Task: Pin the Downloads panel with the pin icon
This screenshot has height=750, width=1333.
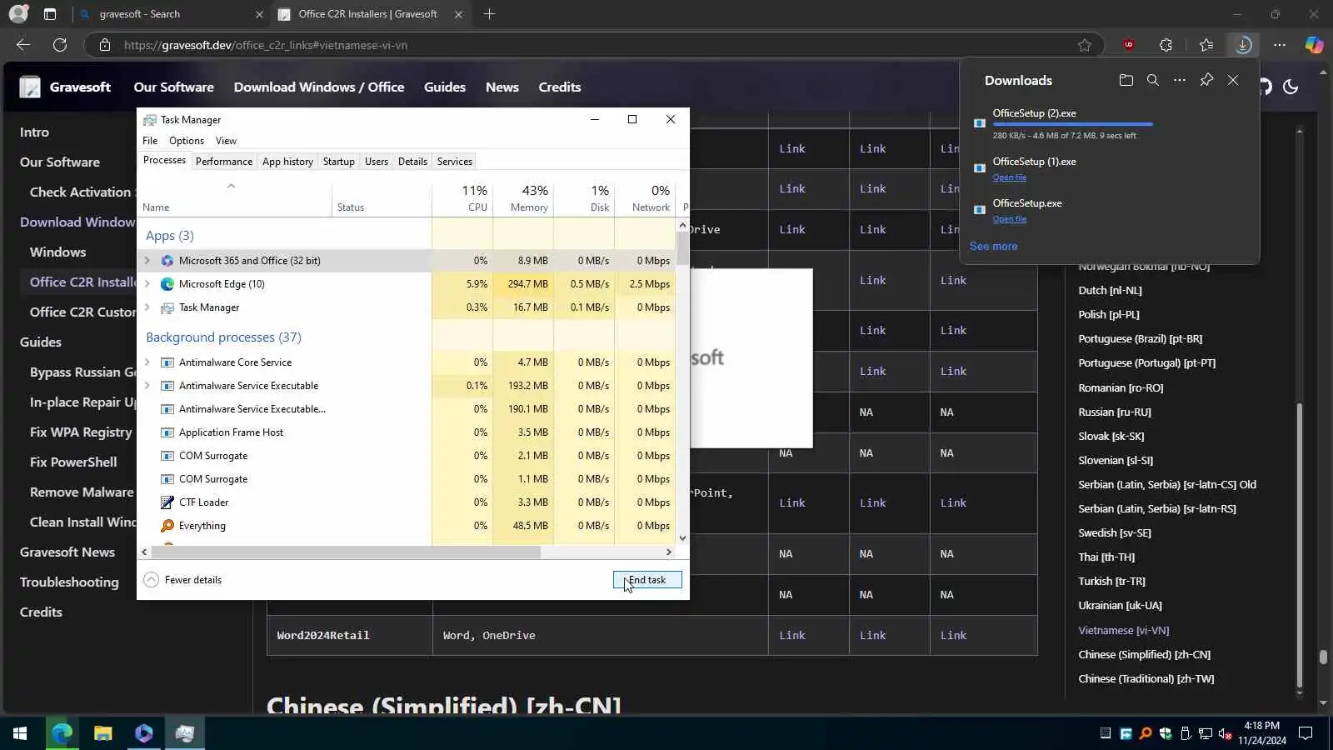Action: coord(1206,80)
